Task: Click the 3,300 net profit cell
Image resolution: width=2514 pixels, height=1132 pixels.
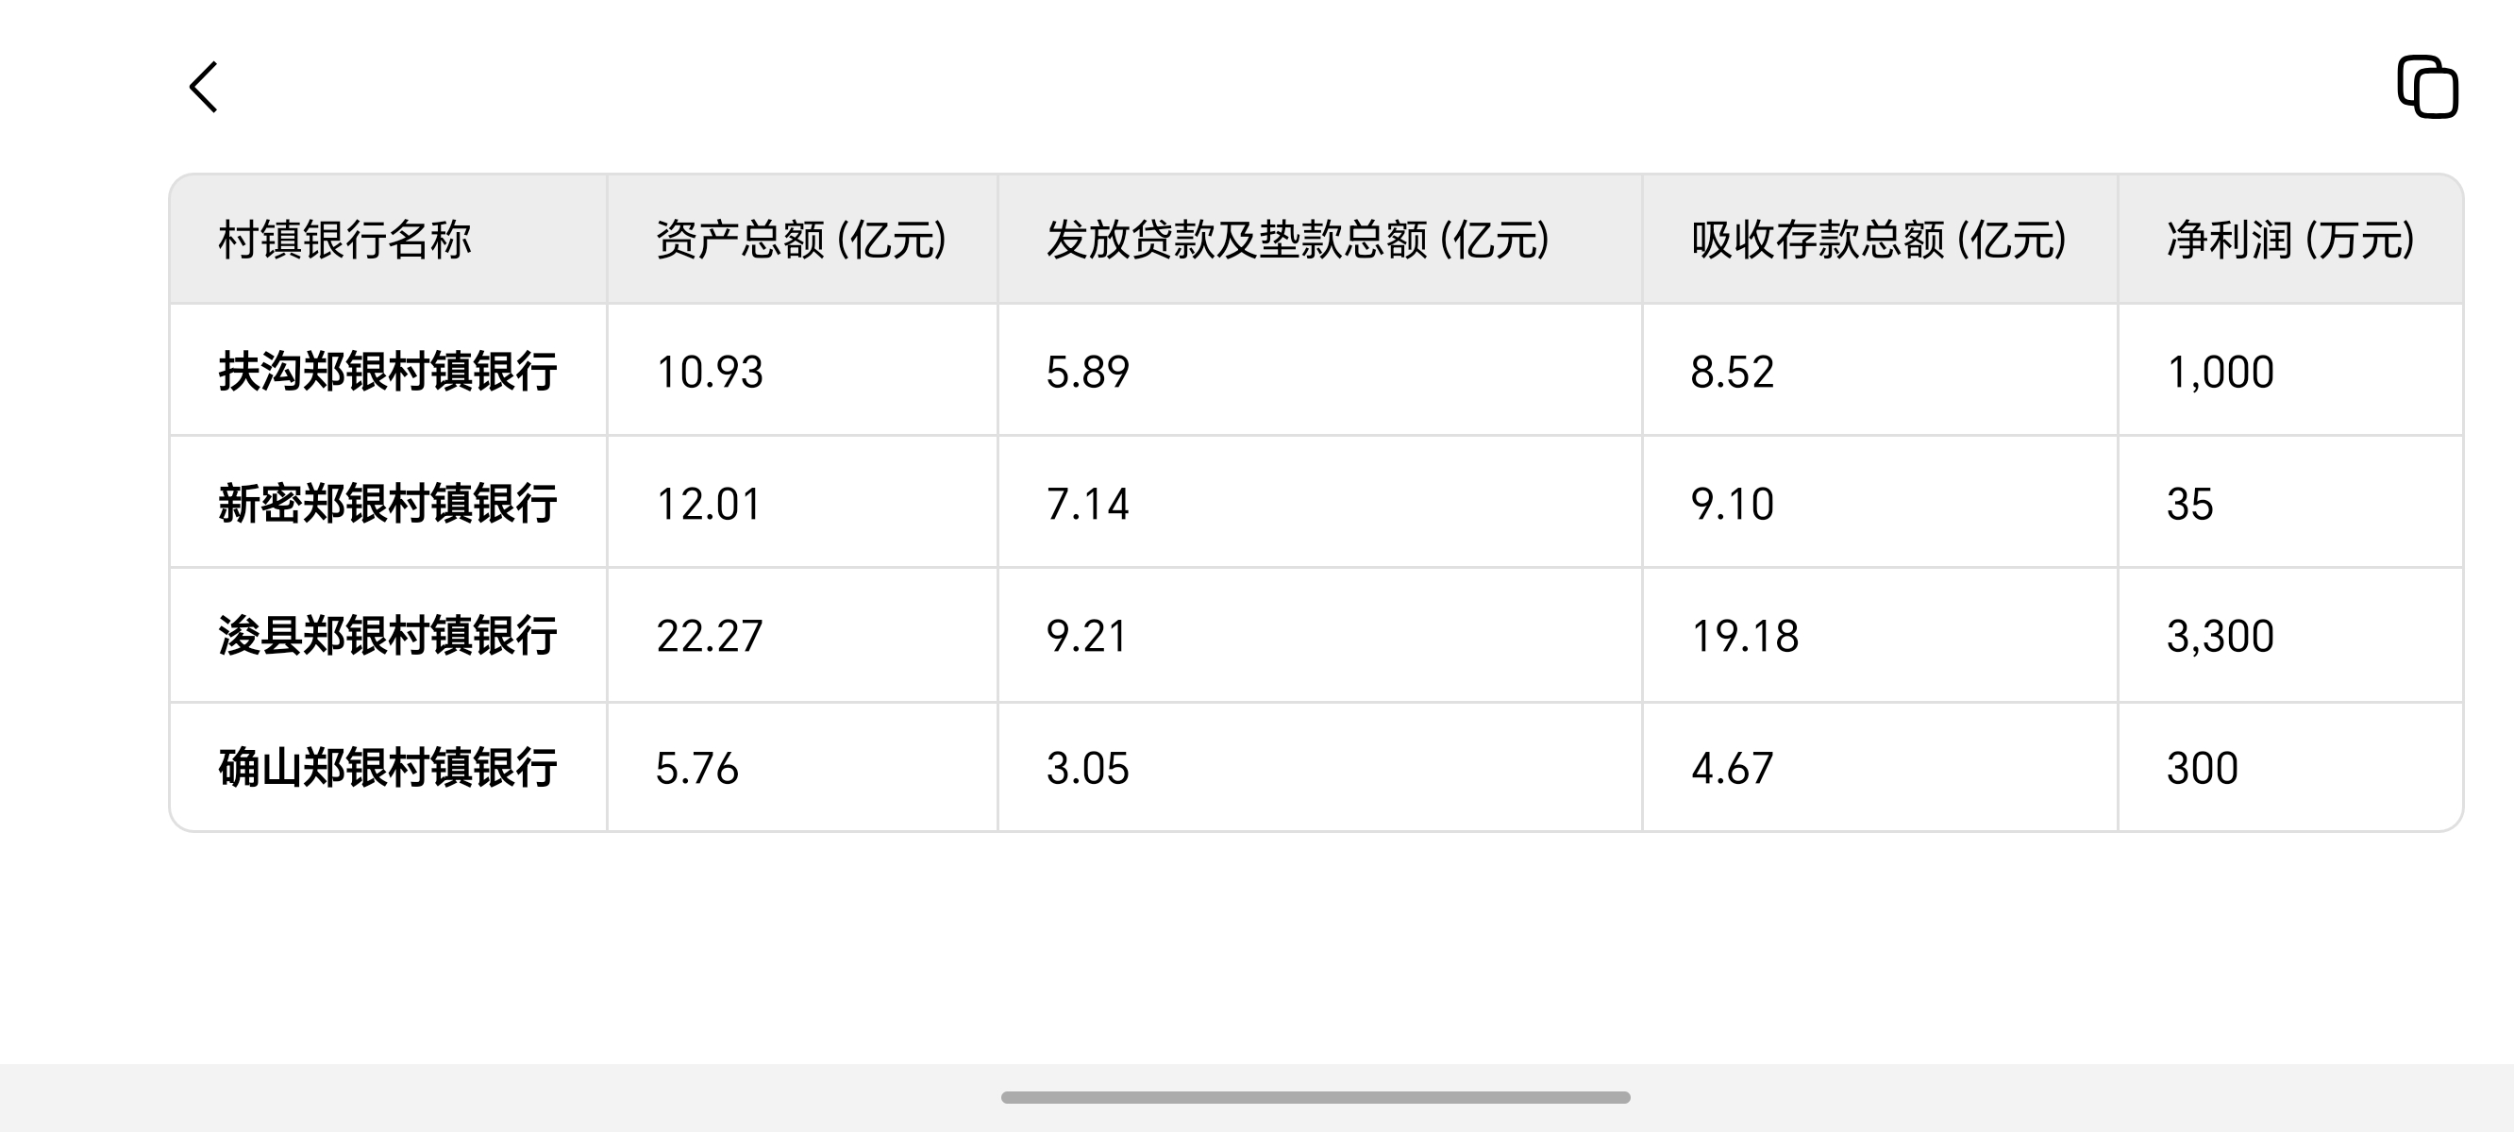Action: tap(2221, 636)
